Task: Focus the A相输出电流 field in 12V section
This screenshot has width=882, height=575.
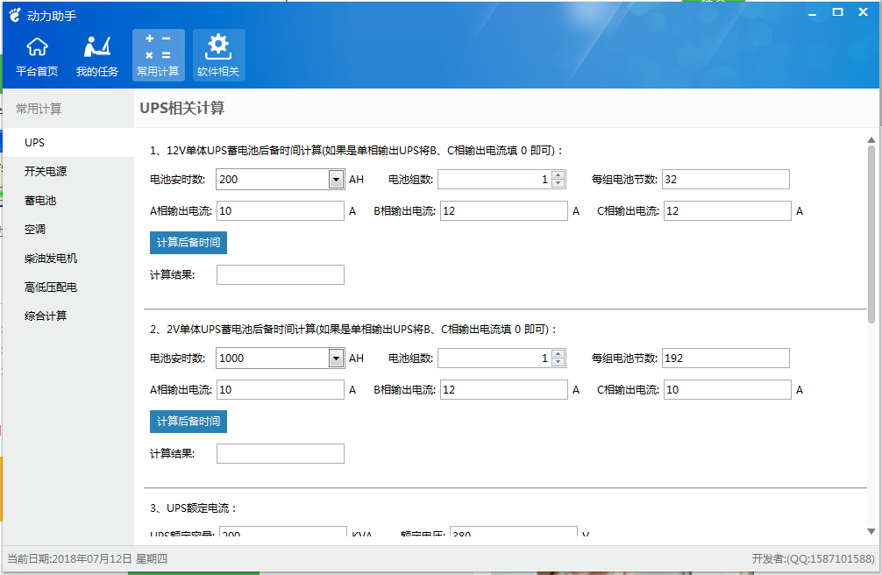Action: (280, 211)
